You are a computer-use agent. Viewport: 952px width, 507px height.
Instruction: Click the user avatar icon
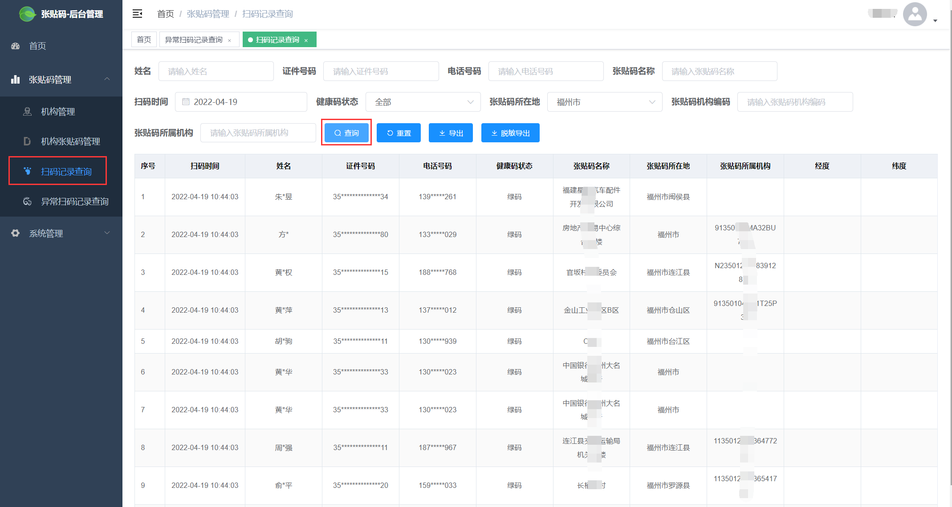tap(915, 14)
